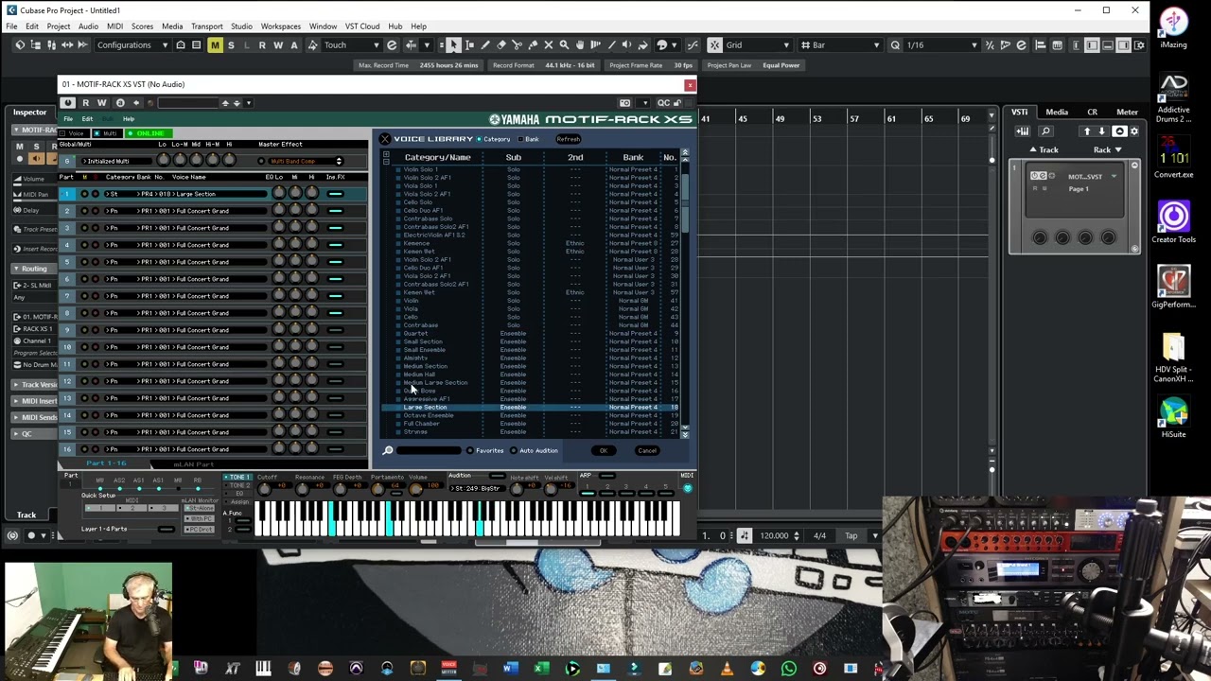The width and height of the screenshot is (1211, 681).
Task: Toggle the yellow Mute M state button
Action: click(x=215, y=44)
